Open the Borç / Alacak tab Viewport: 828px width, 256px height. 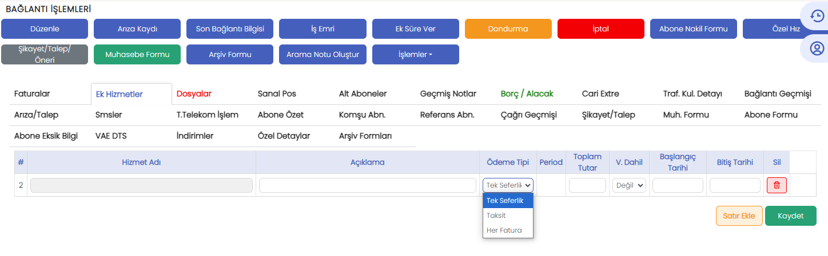click(527, 94)
